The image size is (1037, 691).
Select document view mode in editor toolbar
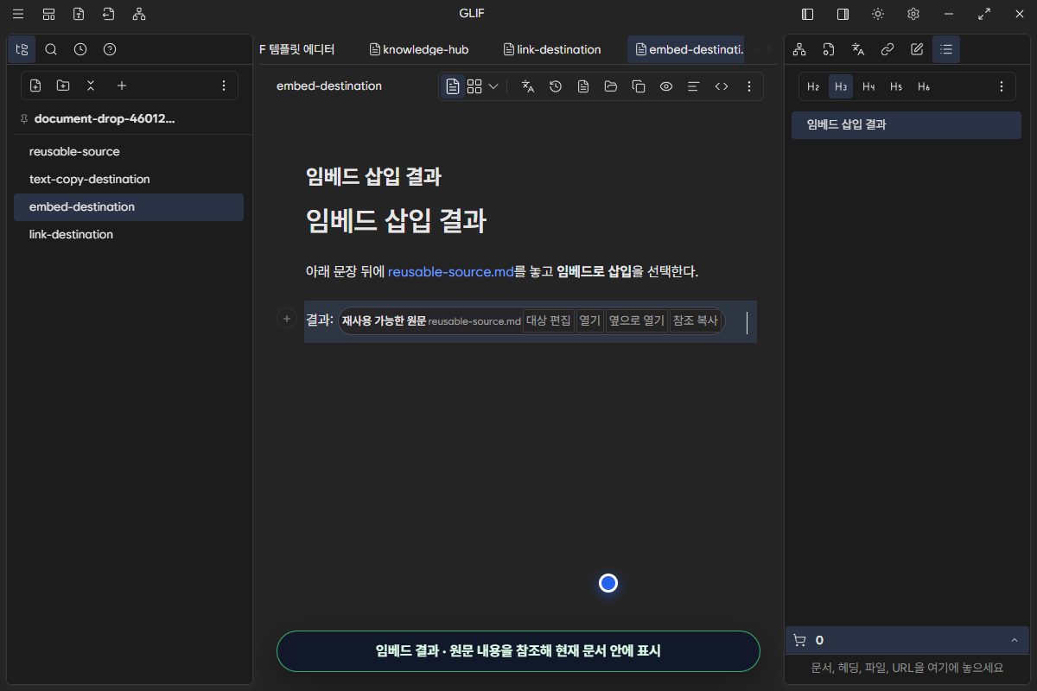[453, 86]
